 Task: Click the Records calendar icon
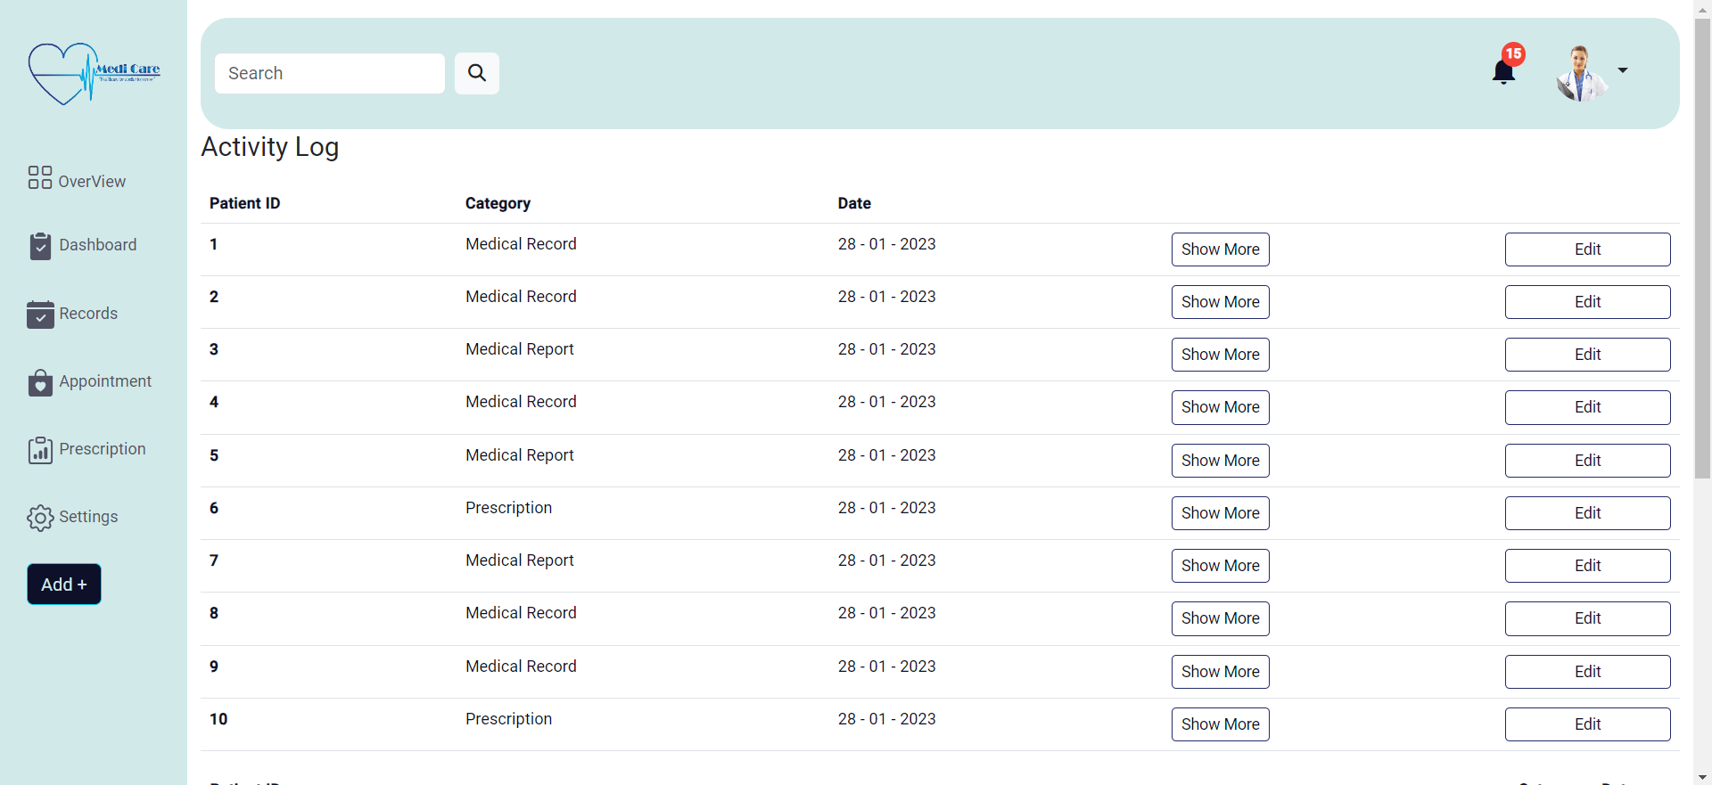40,315
